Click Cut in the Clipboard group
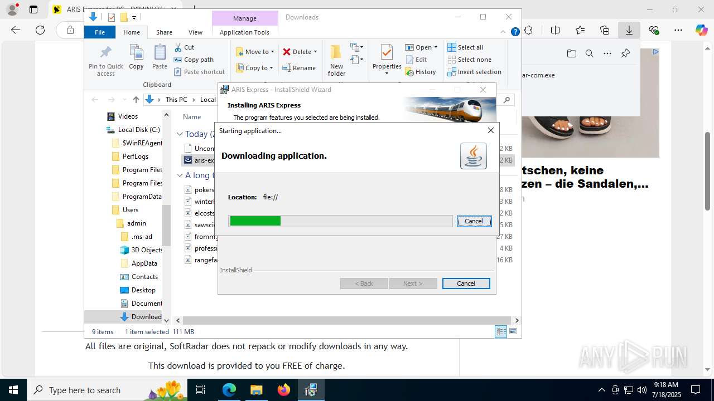Image resolution: width=714 pixels, height=401 pixels. point(184,47)
